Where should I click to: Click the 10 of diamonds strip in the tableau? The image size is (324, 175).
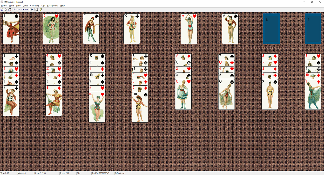pyautogui.click(x=313, y=76)
